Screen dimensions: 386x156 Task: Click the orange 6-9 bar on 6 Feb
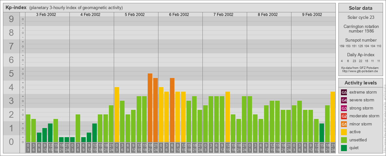click(x=172, y=110)
